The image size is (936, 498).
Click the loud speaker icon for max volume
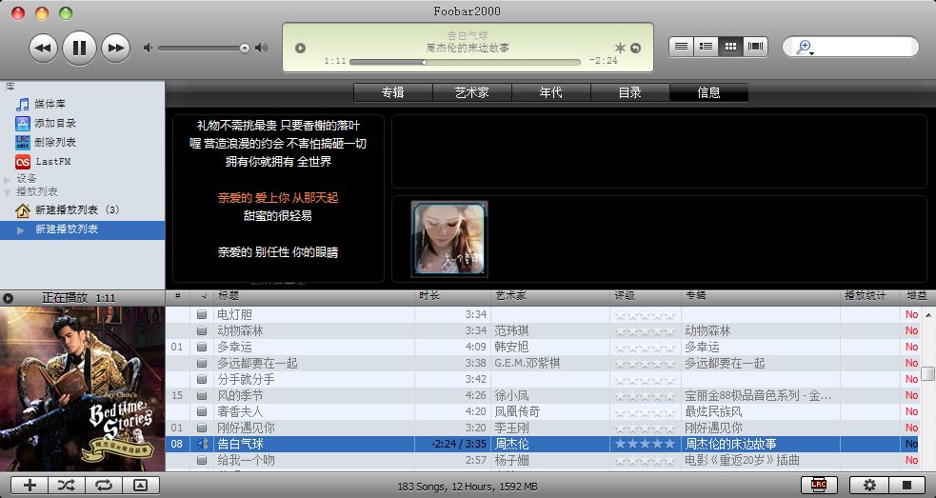pyautogui.click(x=261, y=48)
